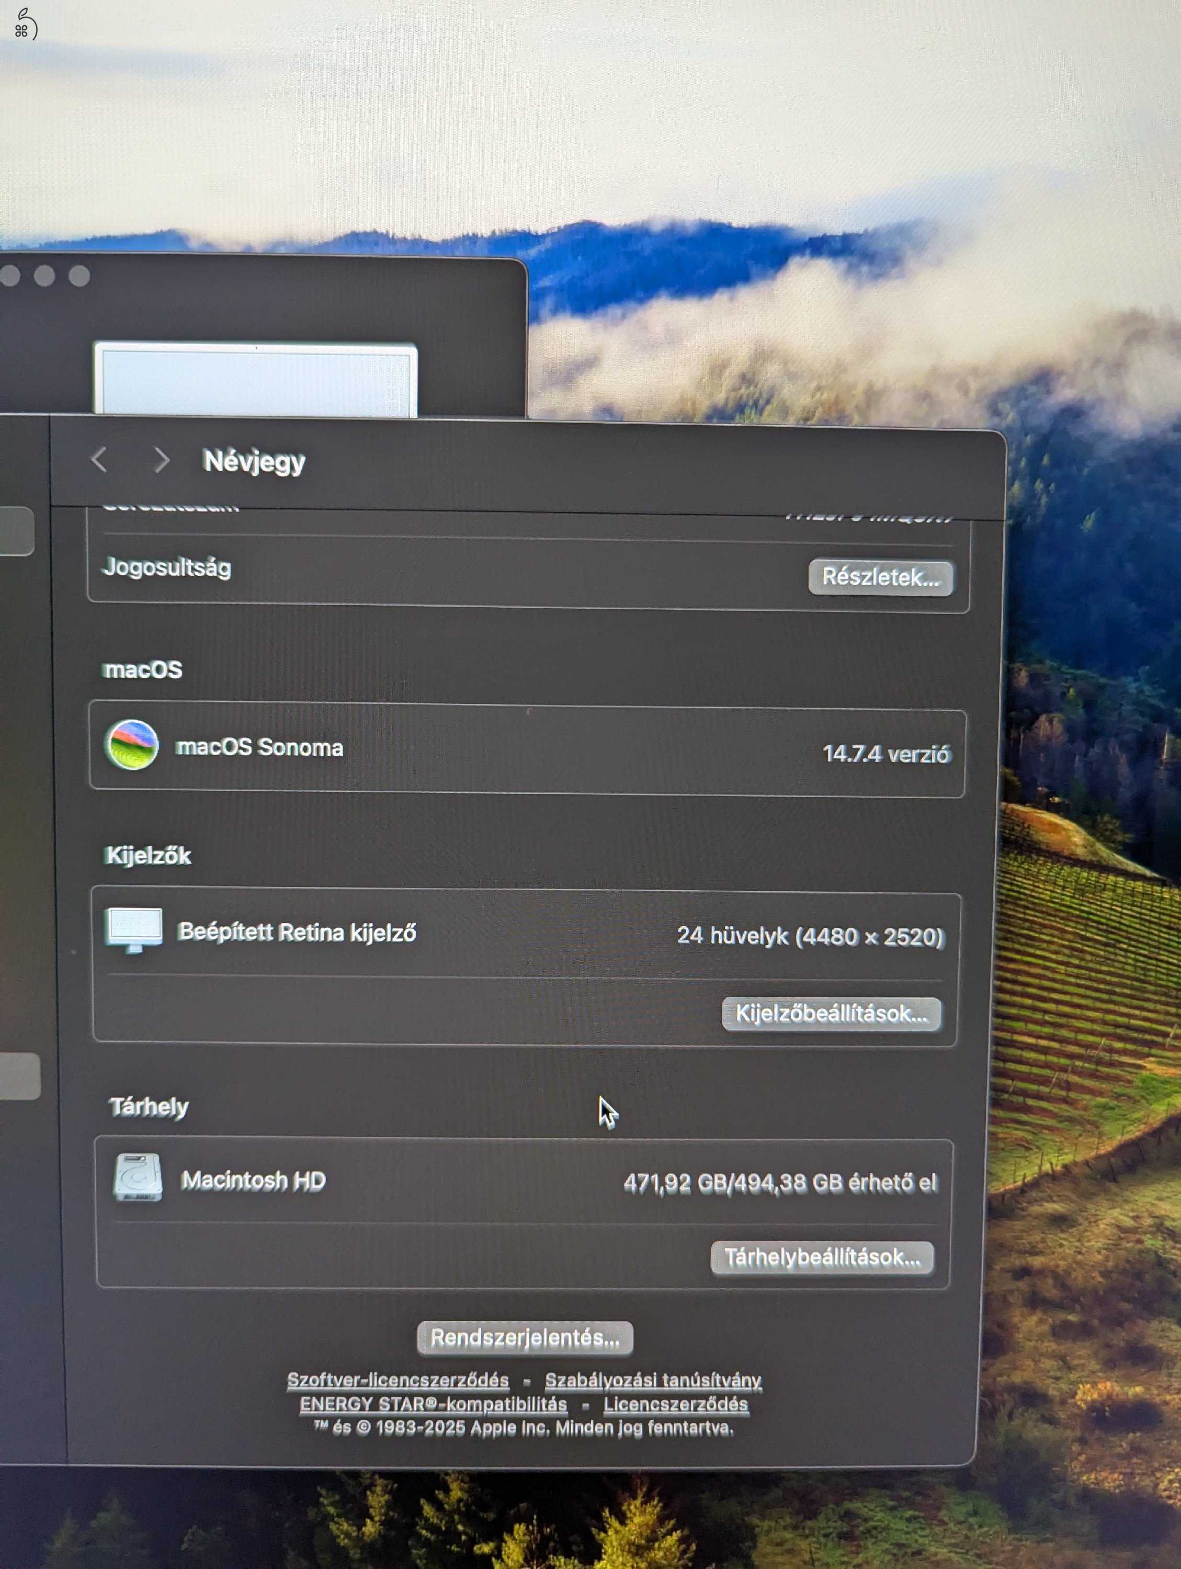Image resolution: width=1181 pixels, height=1569 pixels.
Task: Click the built-in Retina display icon
Action: point(133,930)
